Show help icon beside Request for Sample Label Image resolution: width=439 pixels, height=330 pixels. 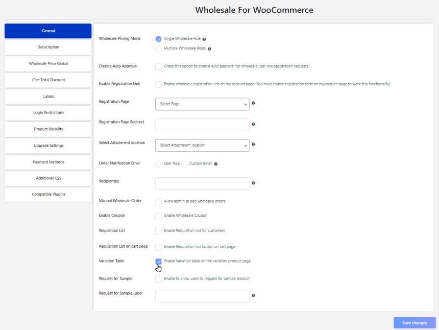(x=253, y=295)
